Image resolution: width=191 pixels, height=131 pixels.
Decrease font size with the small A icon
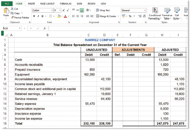pyautogui.click(x=68, y=10)
